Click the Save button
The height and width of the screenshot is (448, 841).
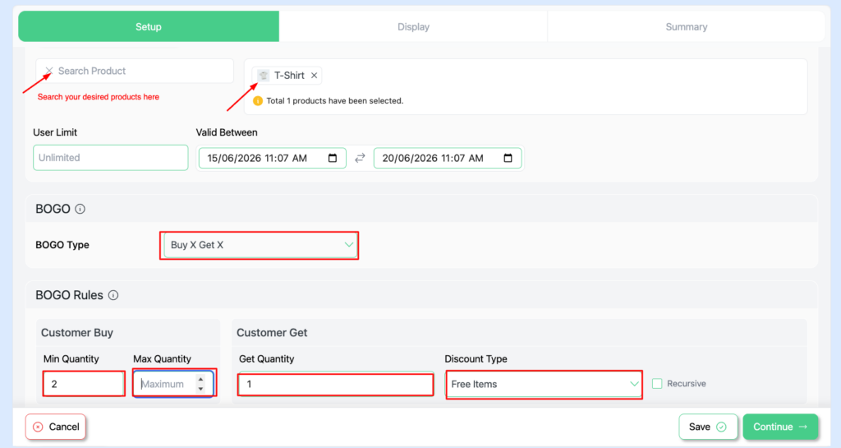708,427
